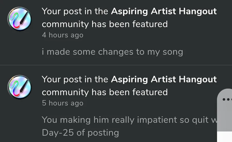Click 'Your post in the' in first notification
Screen dimensions: 232x142
[75, 11]
